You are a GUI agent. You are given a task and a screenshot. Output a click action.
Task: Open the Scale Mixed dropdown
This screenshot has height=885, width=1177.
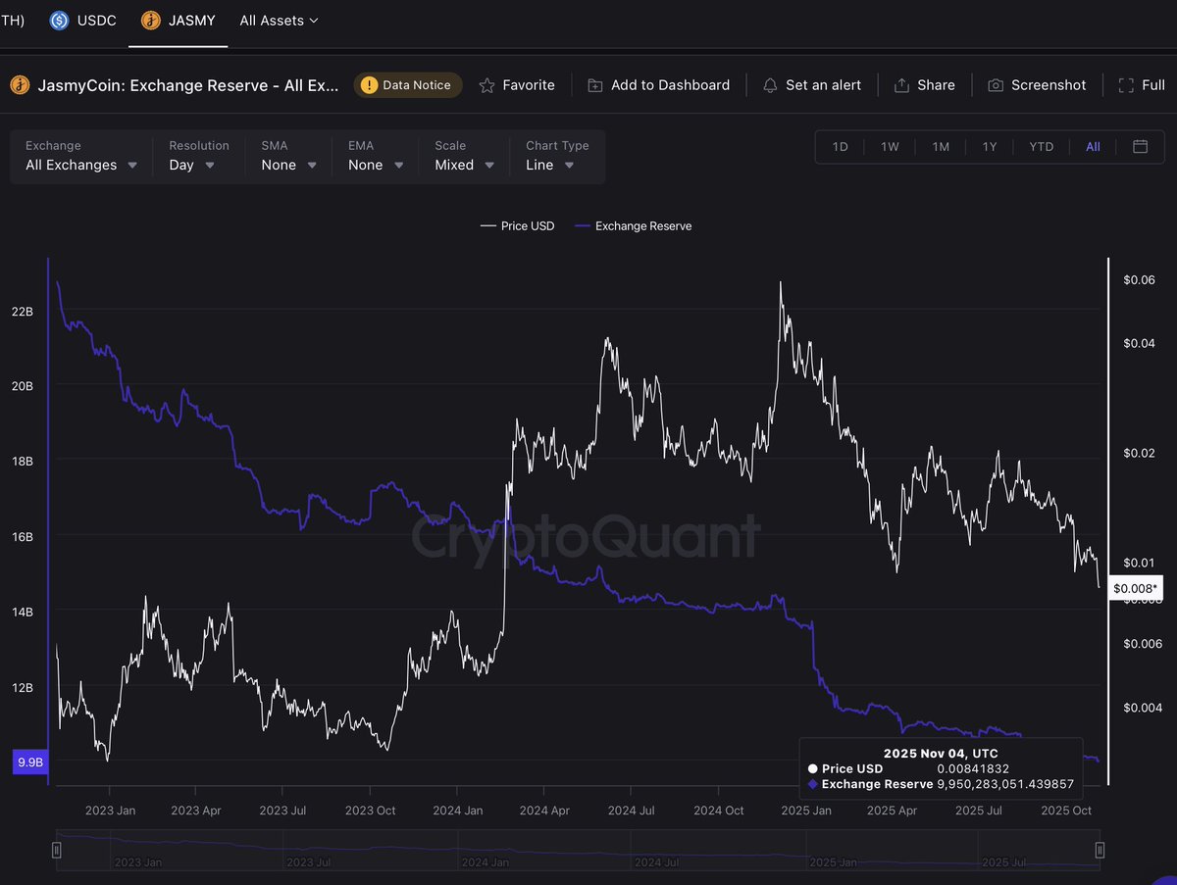pos(464,156)
